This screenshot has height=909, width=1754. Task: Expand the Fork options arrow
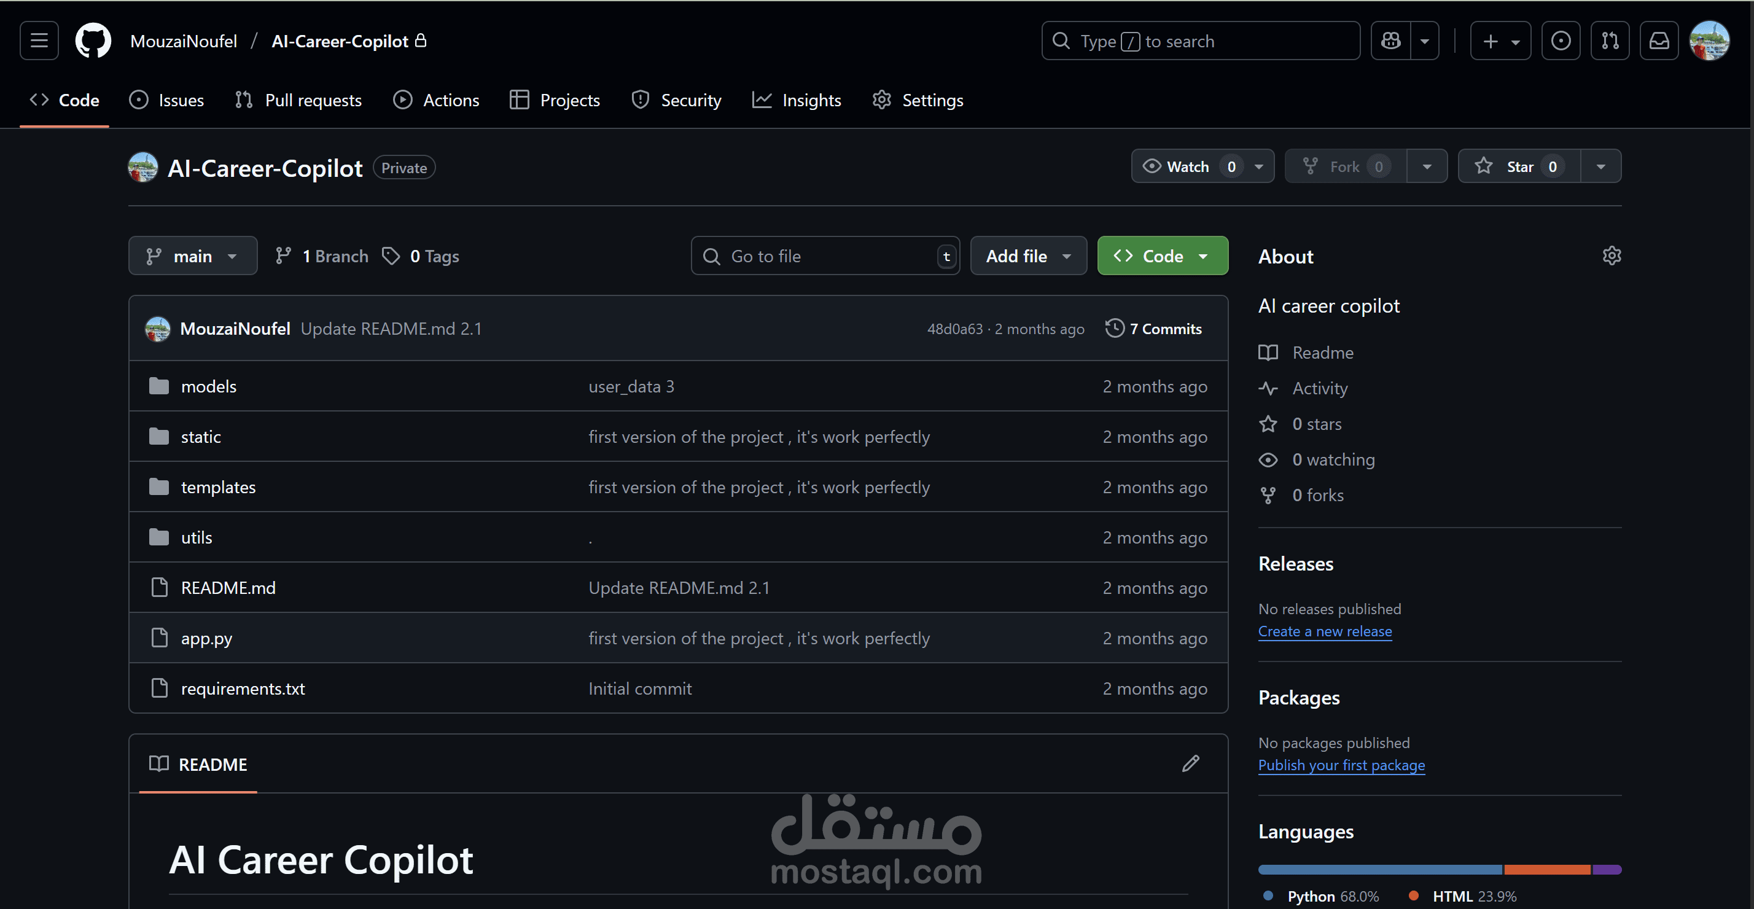click(1427, 167)
